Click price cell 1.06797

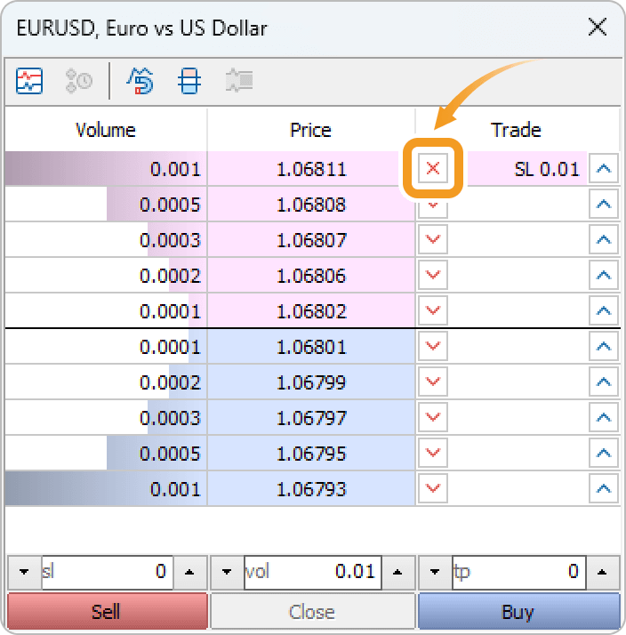[311, 418]
